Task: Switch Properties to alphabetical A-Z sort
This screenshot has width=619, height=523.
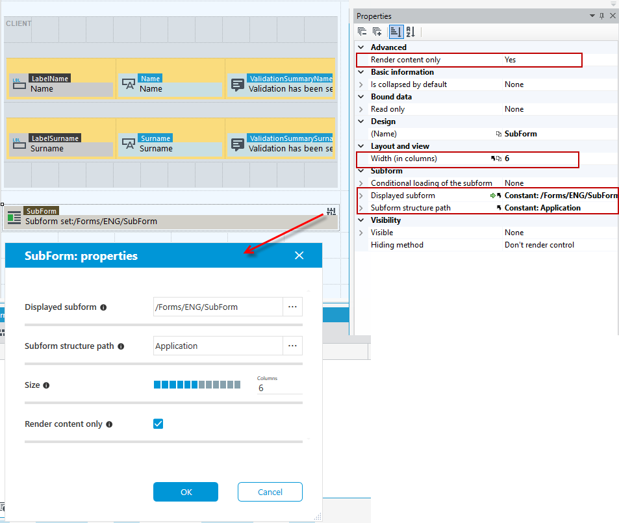Action: (411, 32)
